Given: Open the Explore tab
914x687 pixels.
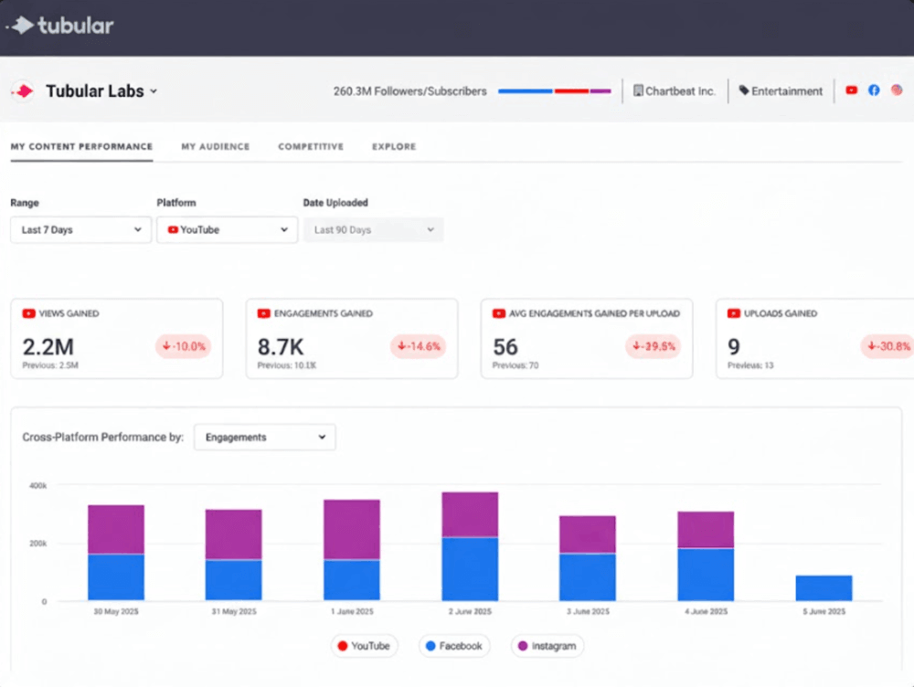Looking at the screenshot, I should point(394,146).
